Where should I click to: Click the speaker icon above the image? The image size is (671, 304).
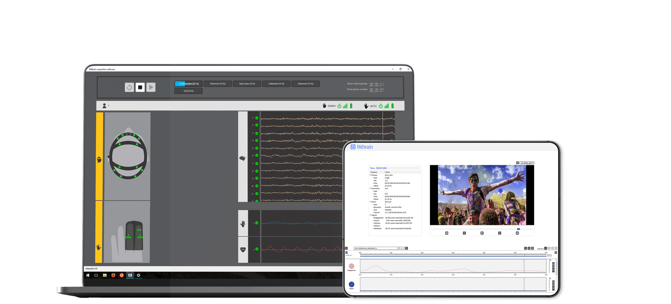(517, 163)
